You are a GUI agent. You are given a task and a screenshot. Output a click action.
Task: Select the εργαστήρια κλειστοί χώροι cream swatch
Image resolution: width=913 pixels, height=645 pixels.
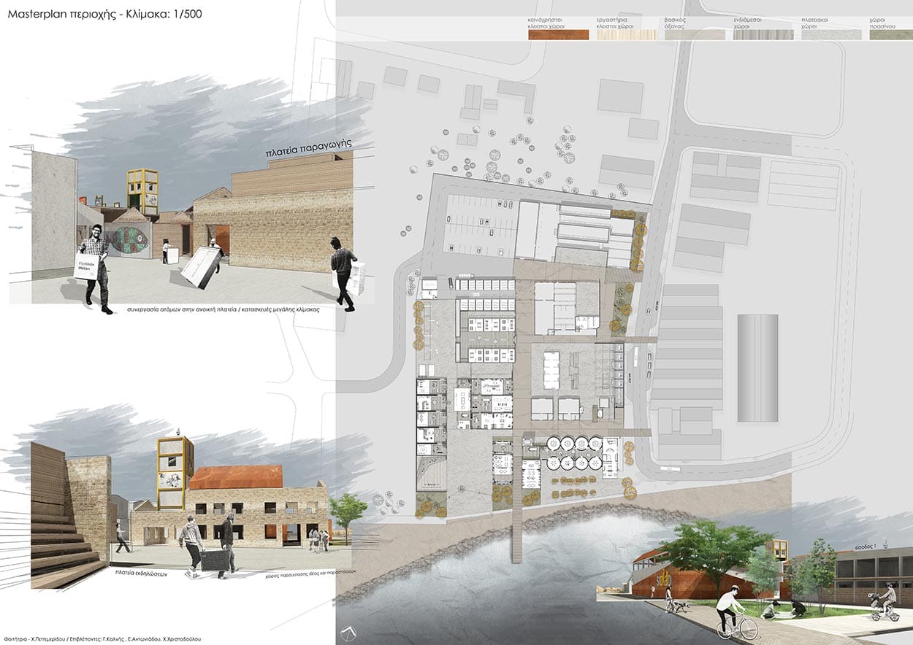click(x=627, y=34)
